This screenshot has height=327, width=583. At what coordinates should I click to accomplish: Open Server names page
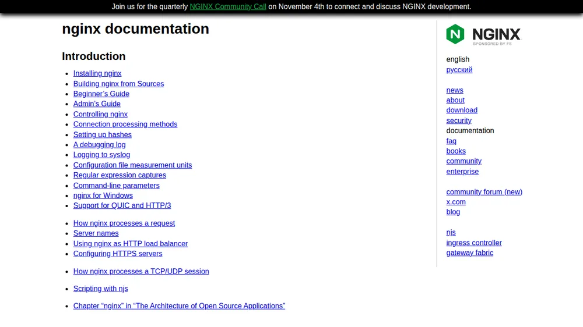(x=96, y=233)
